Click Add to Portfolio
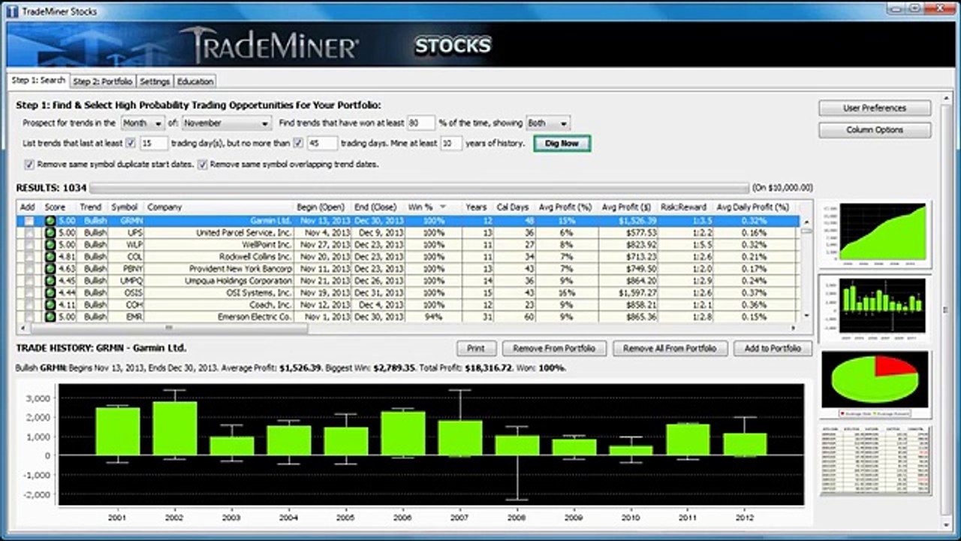 click(x=773, y=349)
